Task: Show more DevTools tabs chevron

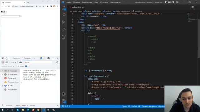Action: point(34,58)
